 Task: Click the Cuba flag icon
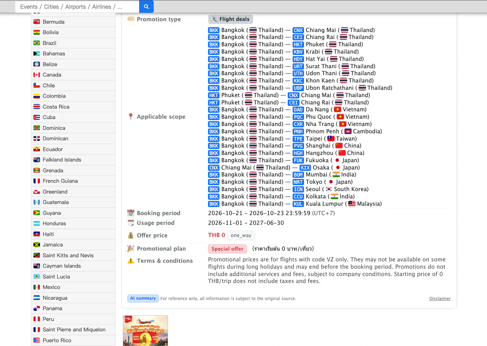pos(37,117)
